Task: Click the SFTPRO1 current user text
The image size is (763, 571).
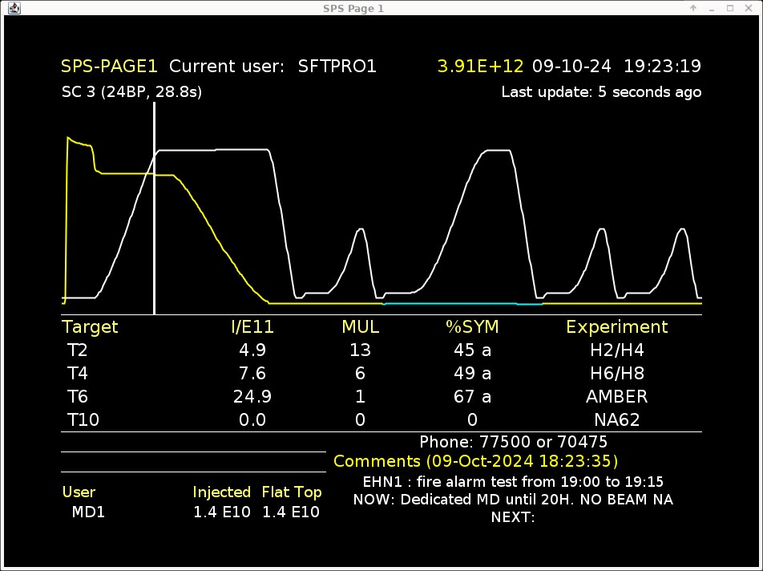Action: click(337, 67)
